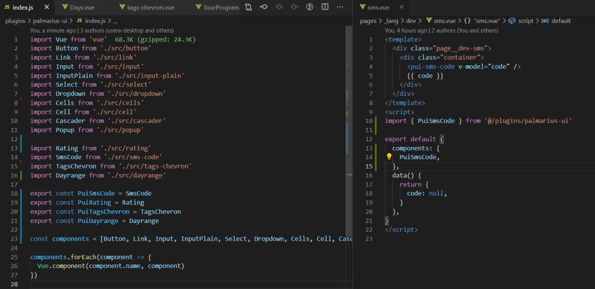Open the circular git branch graph icon

click(310, 7)
